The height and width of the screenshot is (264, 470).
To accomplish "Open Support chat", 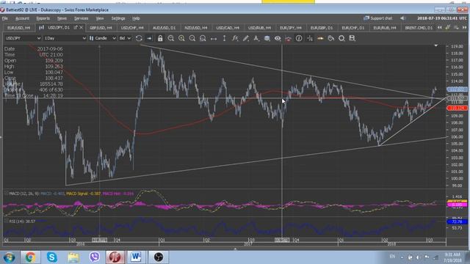I will point(377,18).
